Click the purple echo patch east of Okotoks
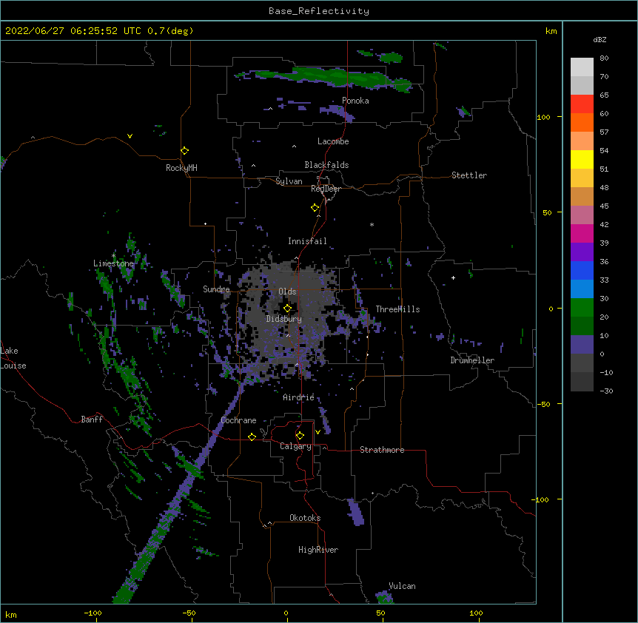 click(355, 512)
